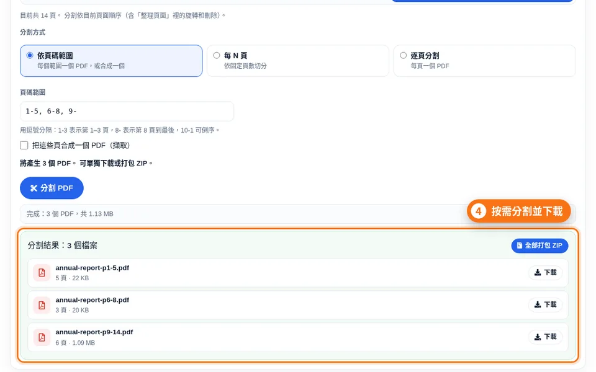Select the 每 N 頁 radio option
596x372 pixels.
(x=216, y=55)
